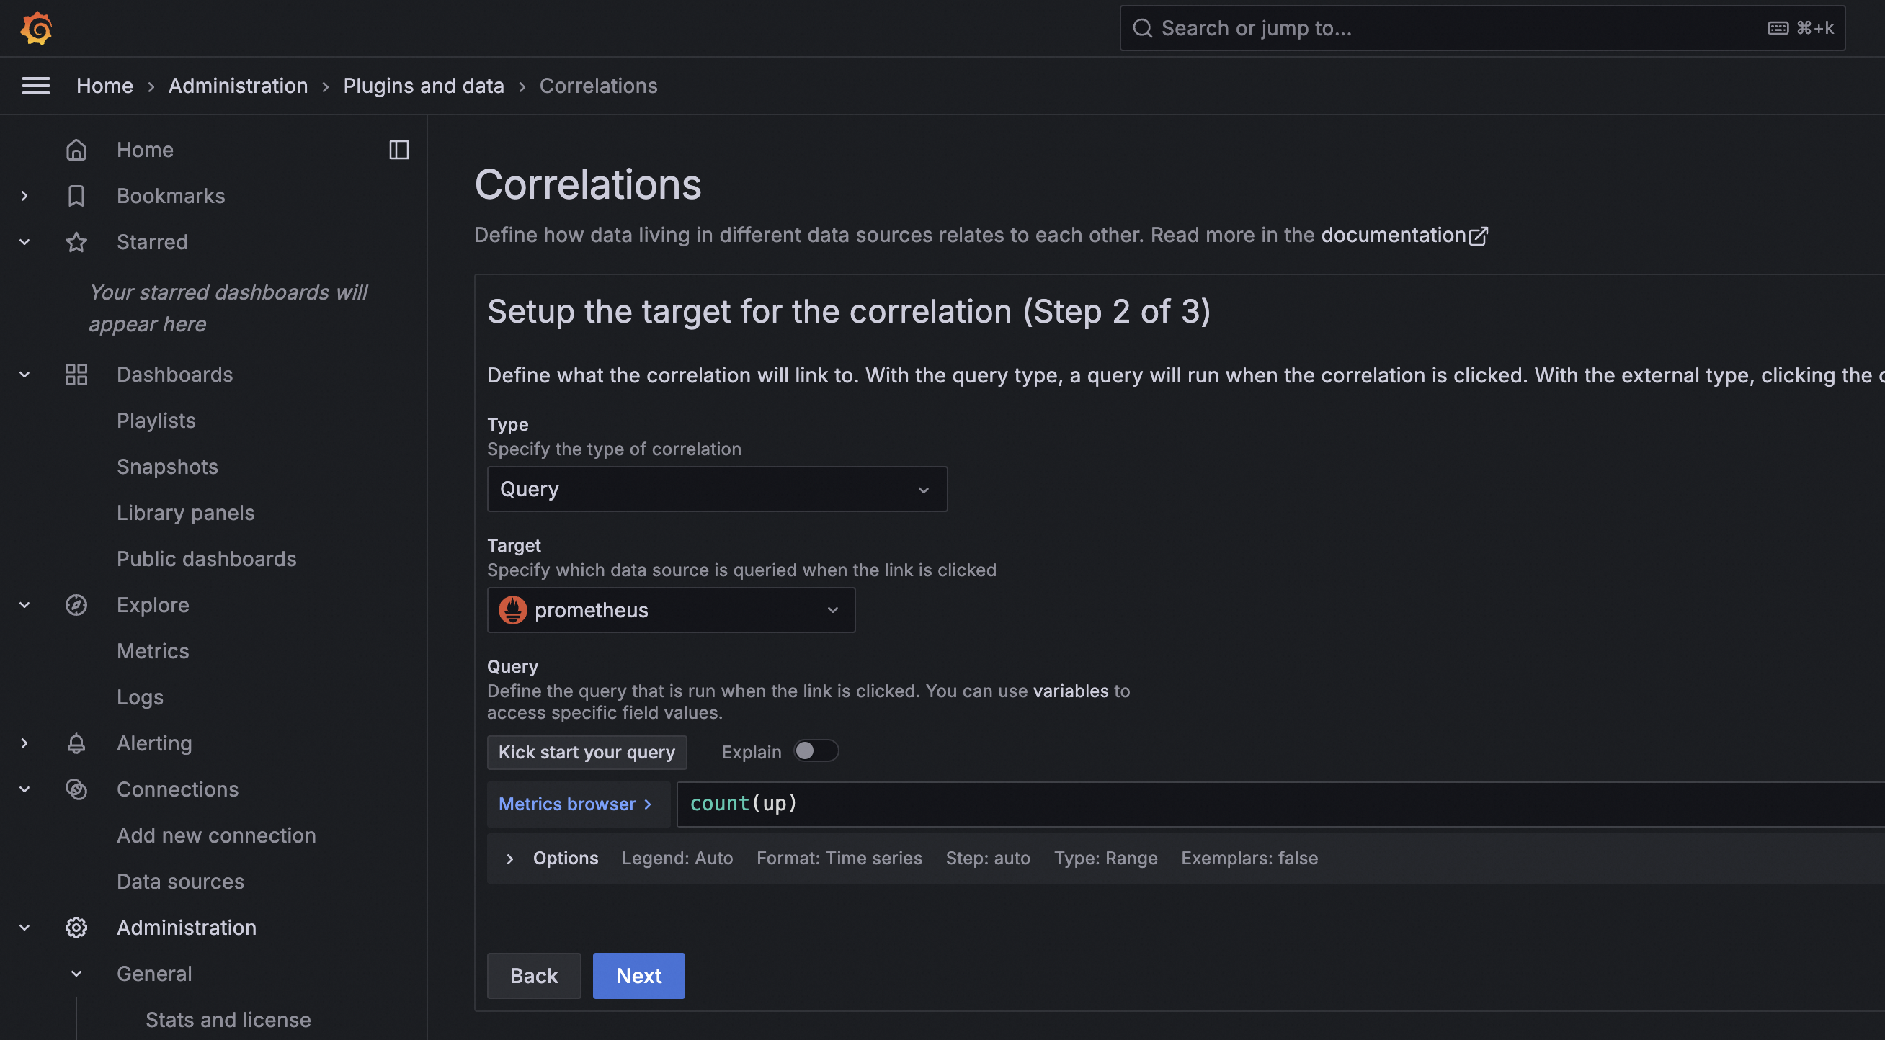The height and width of the screenshot is (1040, 1885).
Task: Click the Dashboards grid icon
Action: [76, 375]
